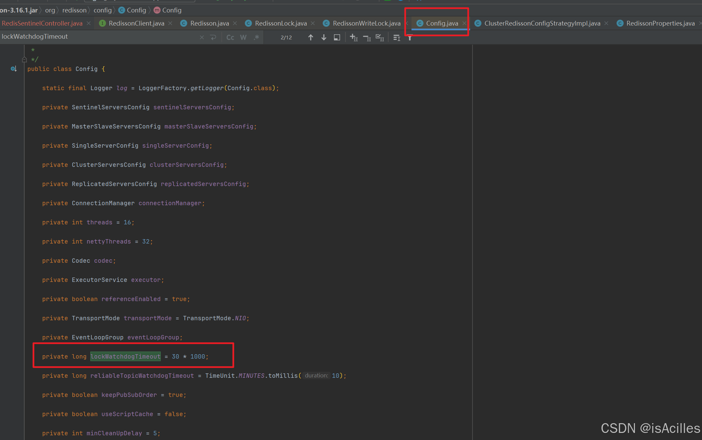
Task: Click the gutter navigation icon beside class Config
Action: click(x=13, y=69)
